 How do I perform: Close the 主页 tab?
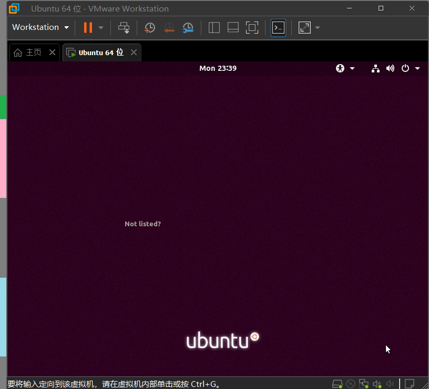(x=52, y=52)
